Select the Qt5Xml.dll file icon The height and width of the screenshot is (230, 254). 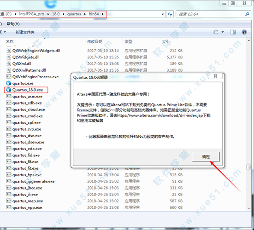point(9,63)
